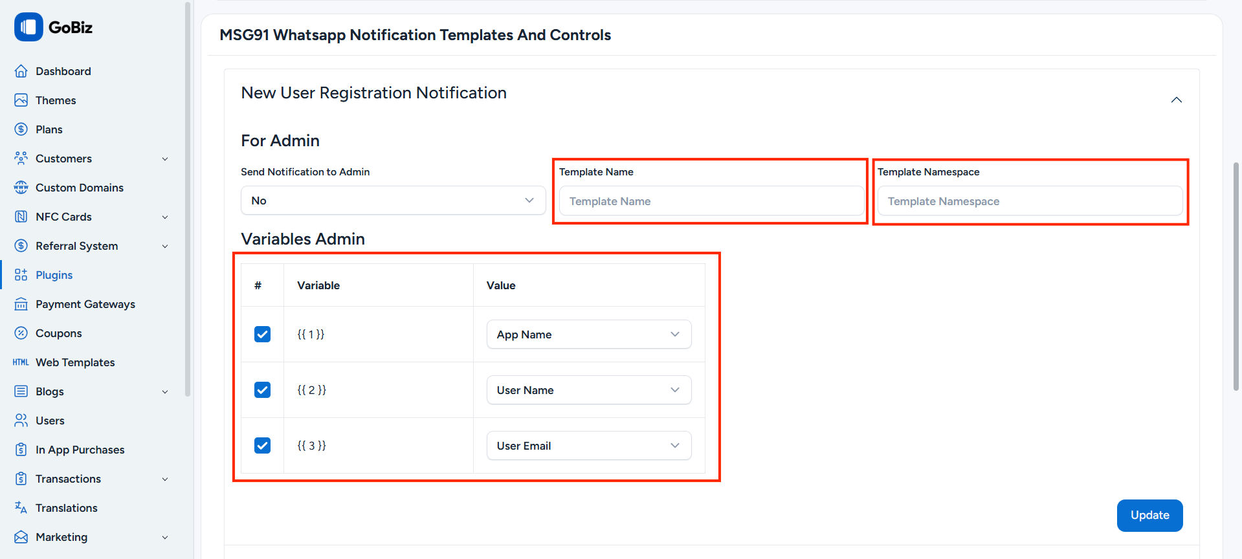Toggle the {{ 2 }} variable checkbox

pyautogui.click(x=262, y=390)
